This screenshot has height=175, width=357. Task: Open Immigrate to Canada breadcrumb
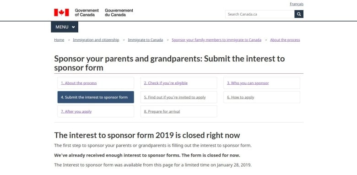coord(146,40)
